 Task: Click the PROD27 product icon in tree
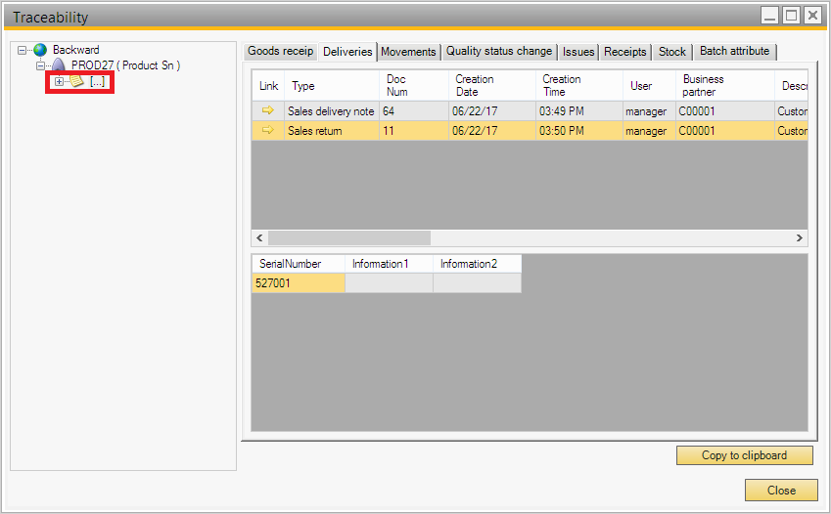59,65
